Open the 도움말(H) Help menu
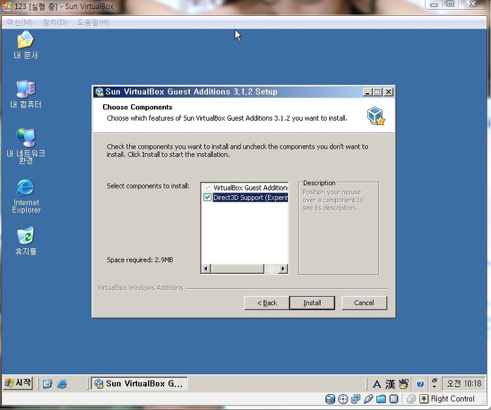Viewport: 491px width, 410px height. tap(93, 23)
